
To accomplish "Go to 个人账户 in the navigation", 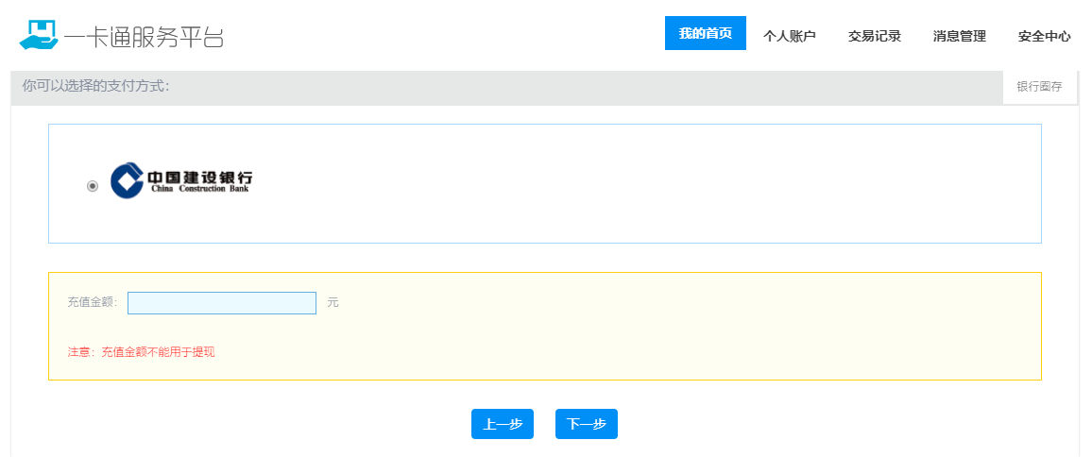I will pos(789,36).
